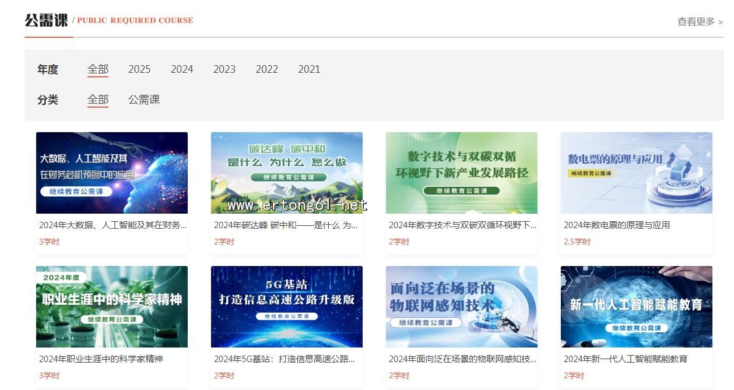734x390 pixels.
Task: Select the 2025 year filter
Action: 139,69
